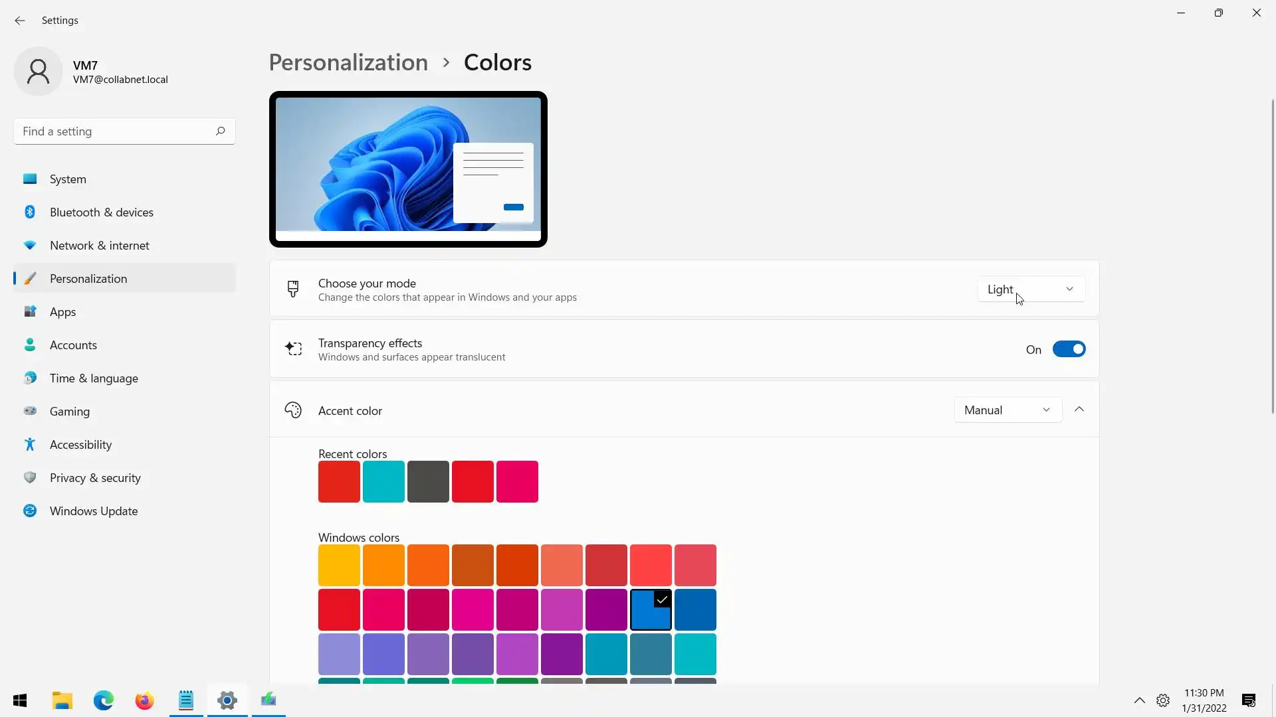Screen dimensions: 1276x717
Task: Open Bluetooth & devices settings
Action: (x=101, y=212)
